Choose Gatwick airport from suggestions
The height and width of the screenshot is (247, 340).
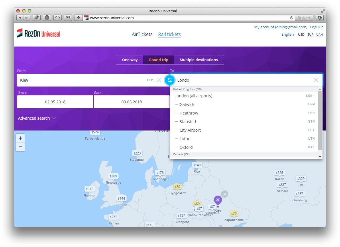coord(244,105)
